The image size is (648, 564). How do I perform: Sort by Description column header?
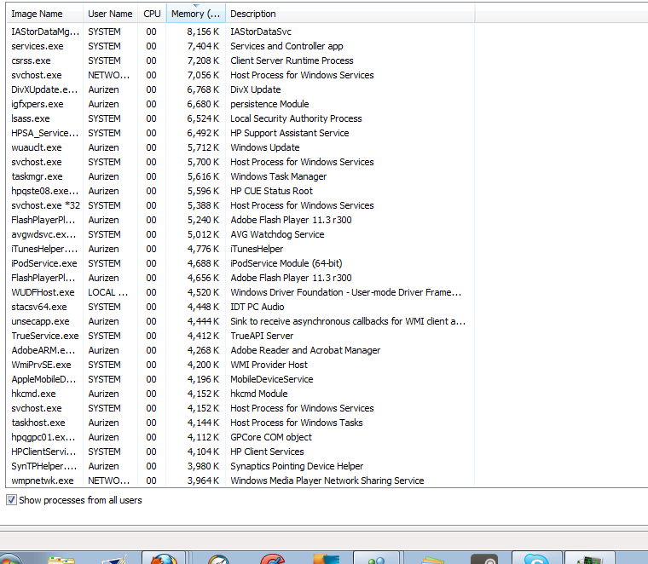(x=350, y=14)
